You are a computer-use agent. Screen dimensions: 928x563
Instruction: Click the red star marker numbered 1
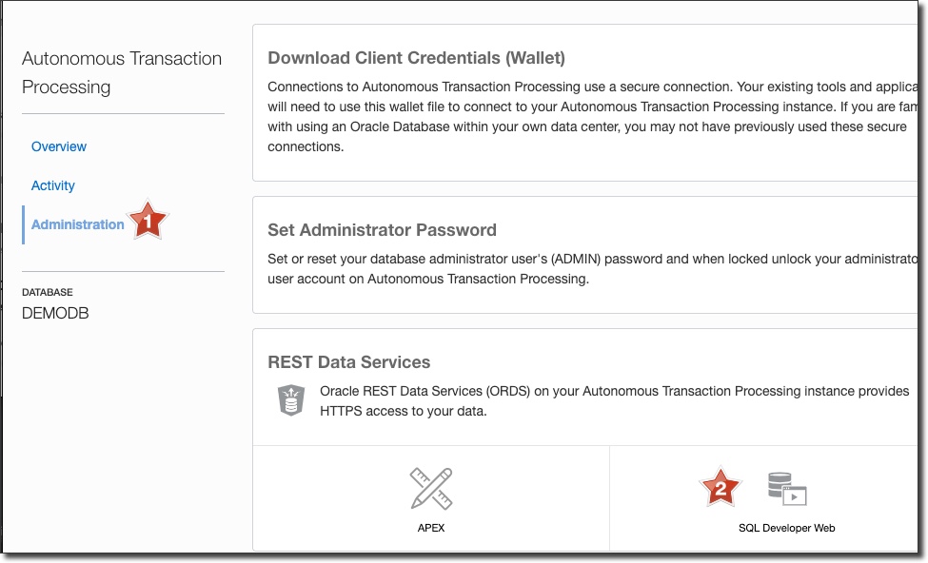point(148,220)
